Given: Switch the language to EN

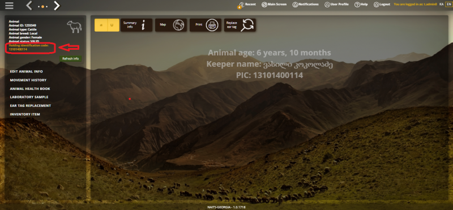Looking at the screenshot, I should [448, 5].
